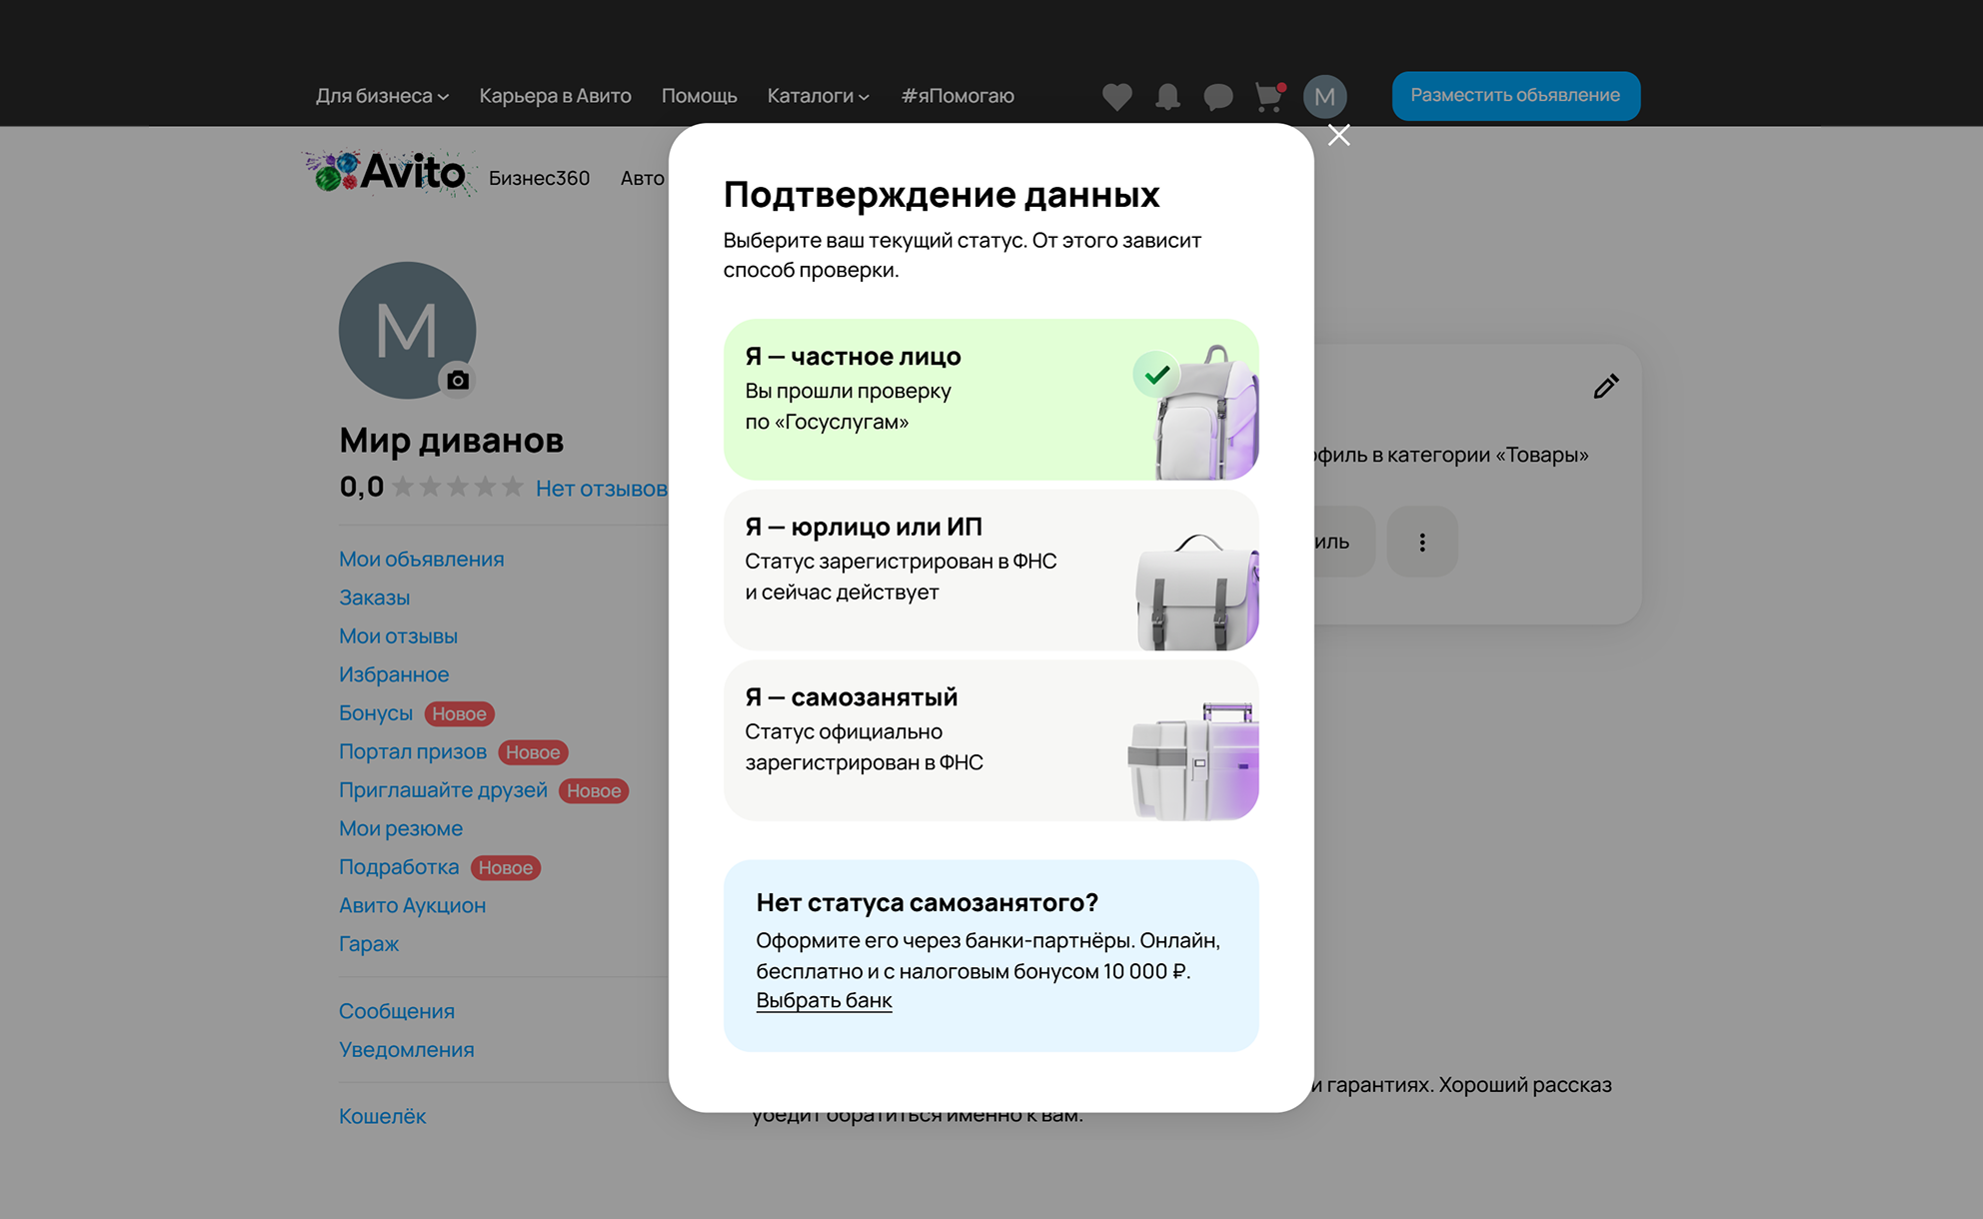The image size is (1983, 1219).
Task: Open the "Выбрать банк" link
Action: (x=824, y=1000)
